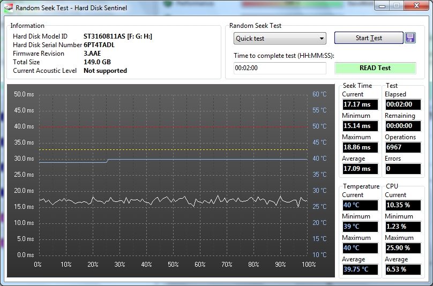
Task: Click the Maximum CPU usage value
Action: coord(402,248)
